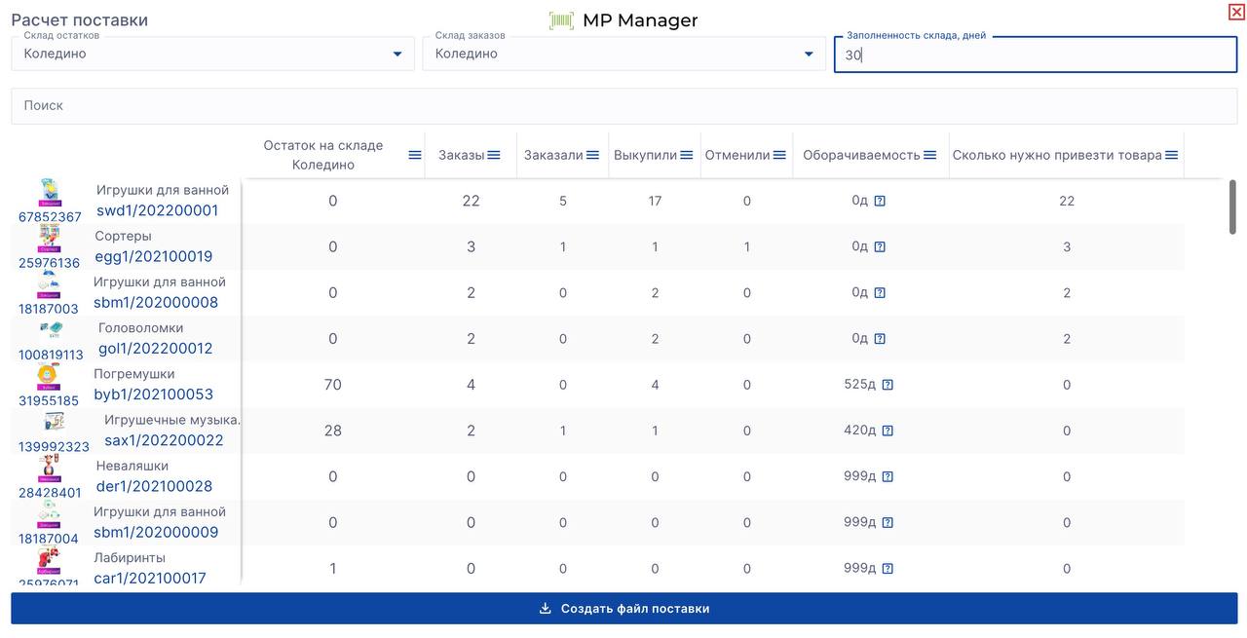Open product link swd1/202200001
This screenshot has width=1247, height=638.
tap(157, 210)
